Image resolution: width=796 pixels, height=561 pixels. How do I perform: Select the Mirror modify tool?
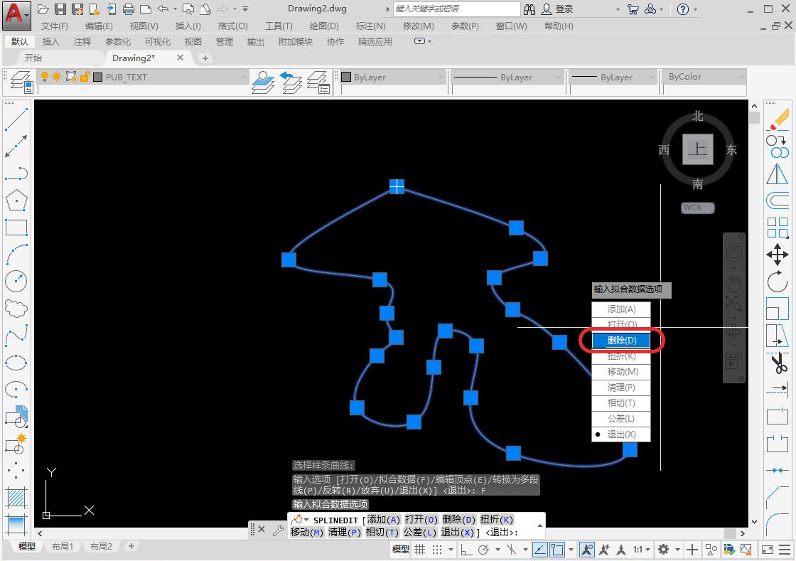pos(778,174)
